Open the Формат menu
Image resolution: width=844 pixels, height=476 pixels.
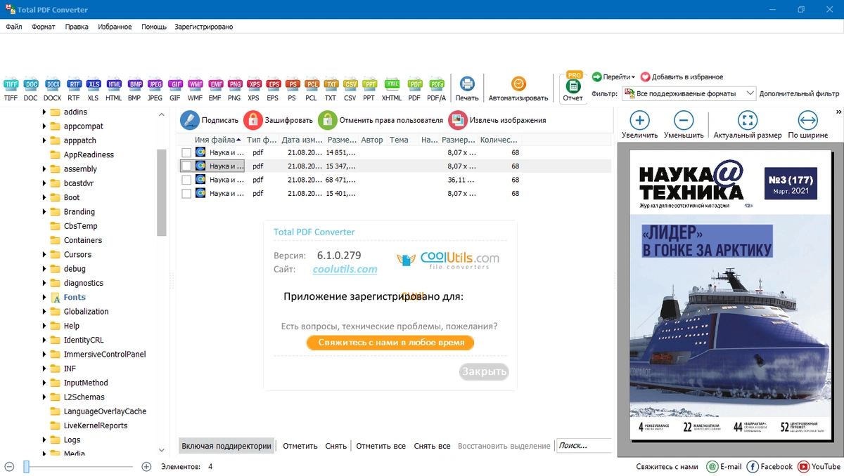44,27
